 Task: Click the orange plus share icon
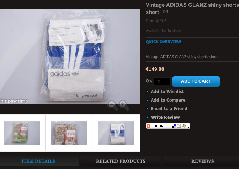click(149, 126)
